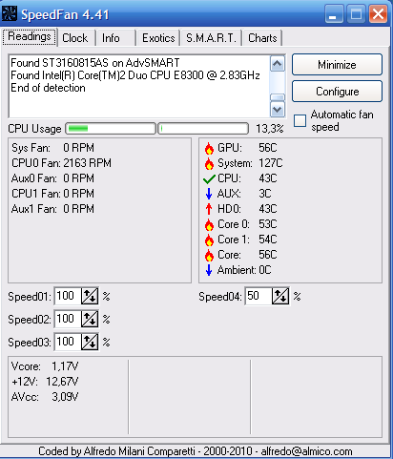
Task: Click the SpeedFan icon in title bar
Action: coord(10,14)
